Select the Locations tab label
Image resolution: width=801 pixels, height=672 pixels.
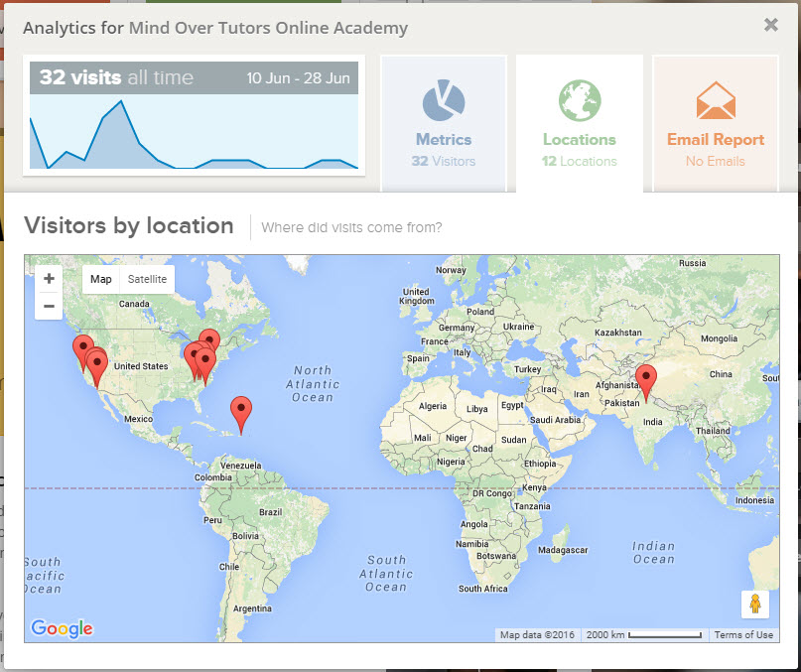click(580, 140)
